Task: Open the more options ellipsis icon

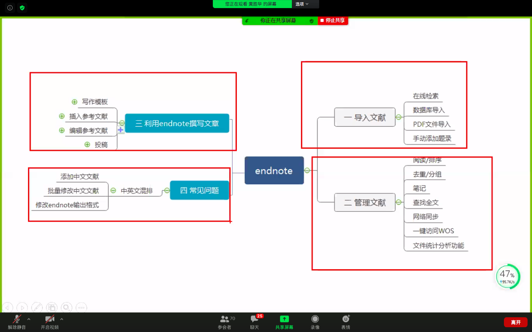Action: click(81, 307)
